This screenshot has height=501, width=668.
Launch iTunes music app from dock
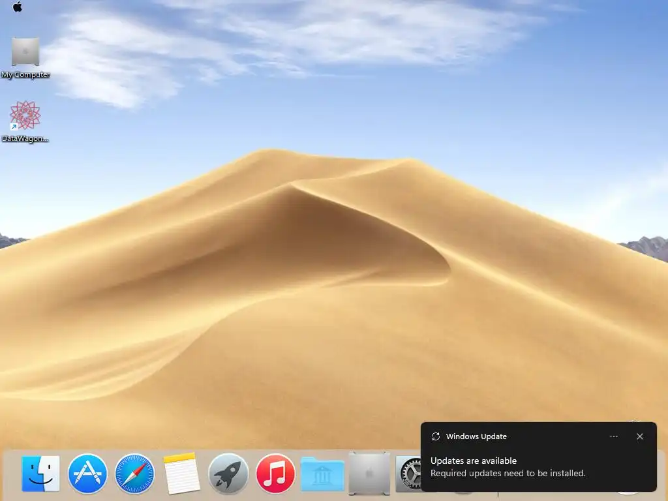pos(275,474)
